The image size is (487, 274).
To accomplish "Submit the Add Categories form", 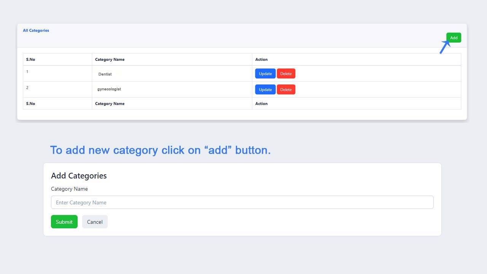I will click(x=64, y=222).
